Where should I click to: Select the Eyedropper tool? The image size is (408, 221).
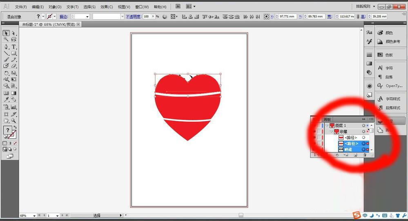tap(6, 99)
